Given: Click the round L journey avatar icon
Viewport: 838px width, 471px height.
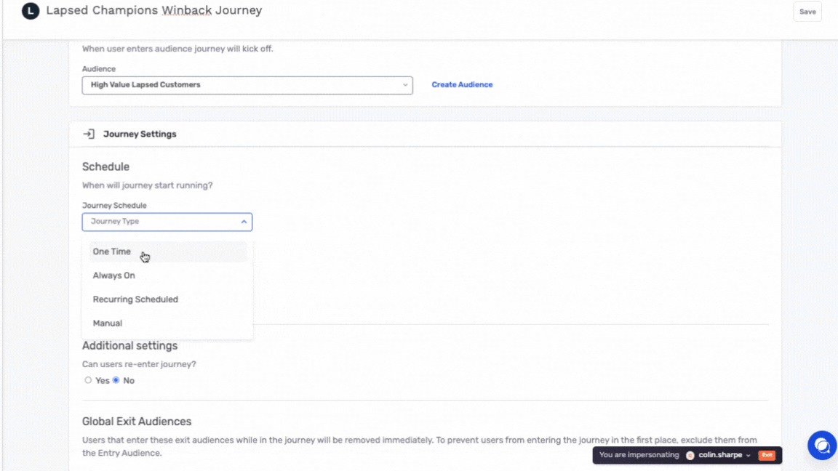Looking at the screenshot, I should [31, 12].
